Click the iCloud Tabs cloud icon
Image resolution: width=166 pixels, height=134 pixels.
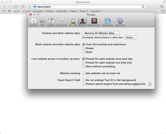[x=16, y=7]
